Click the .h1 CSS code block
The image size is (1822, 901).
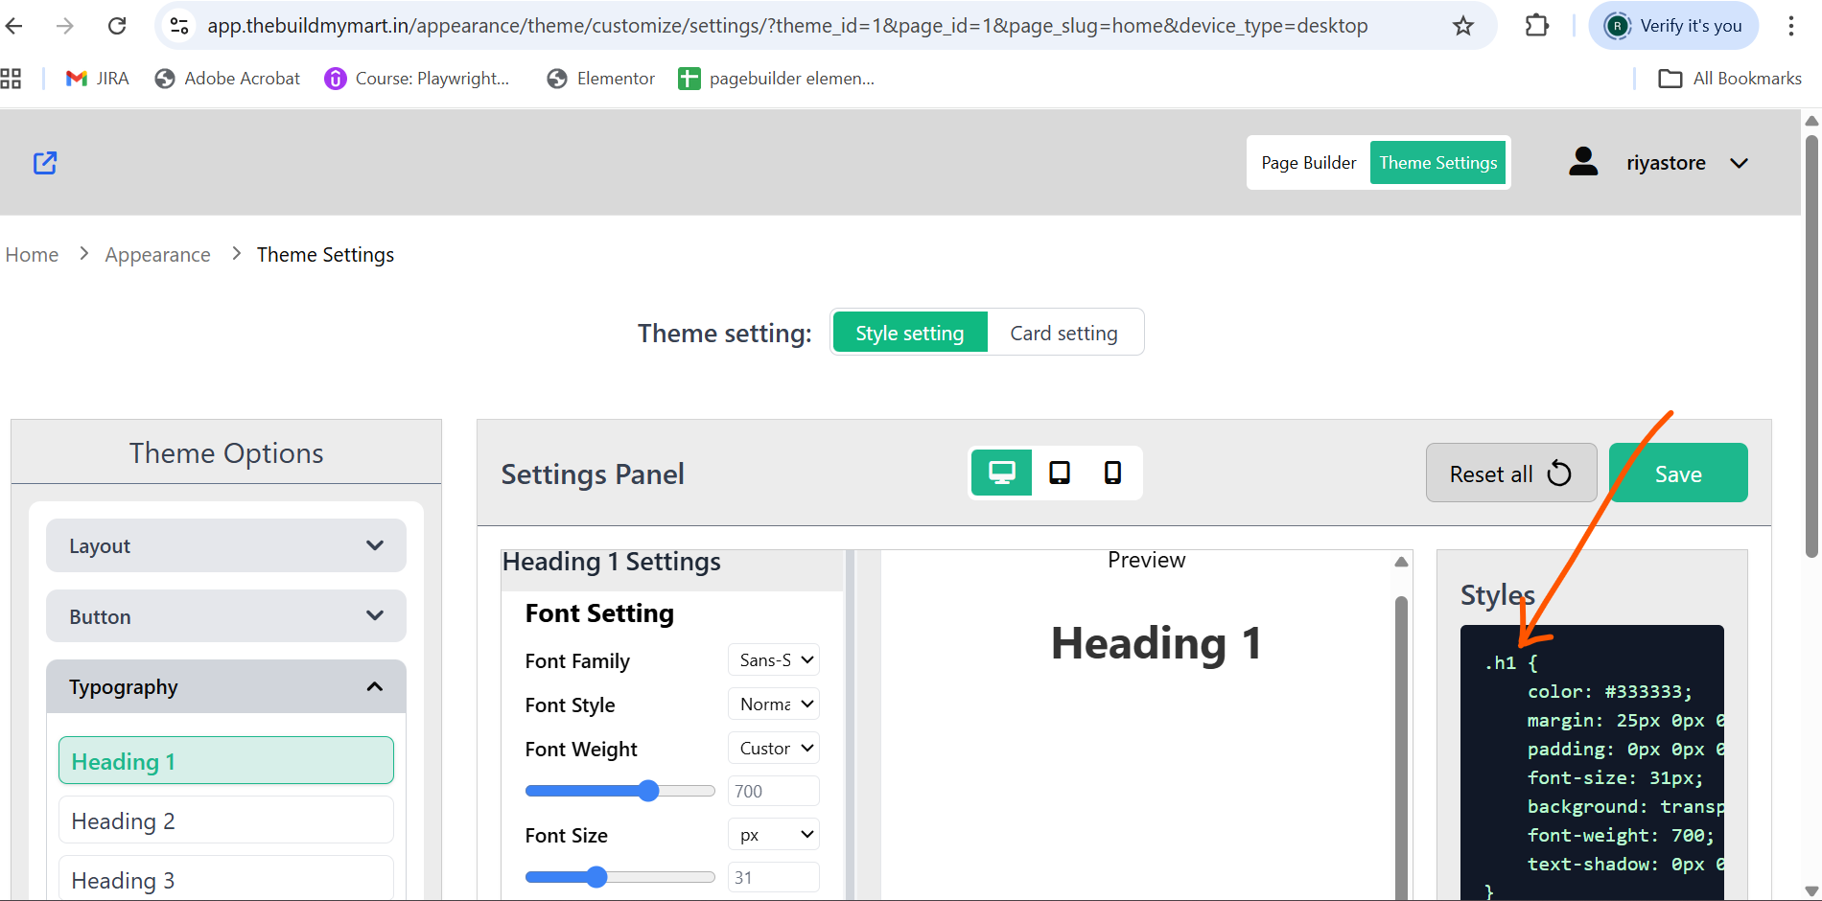(x=1592, y=763)
